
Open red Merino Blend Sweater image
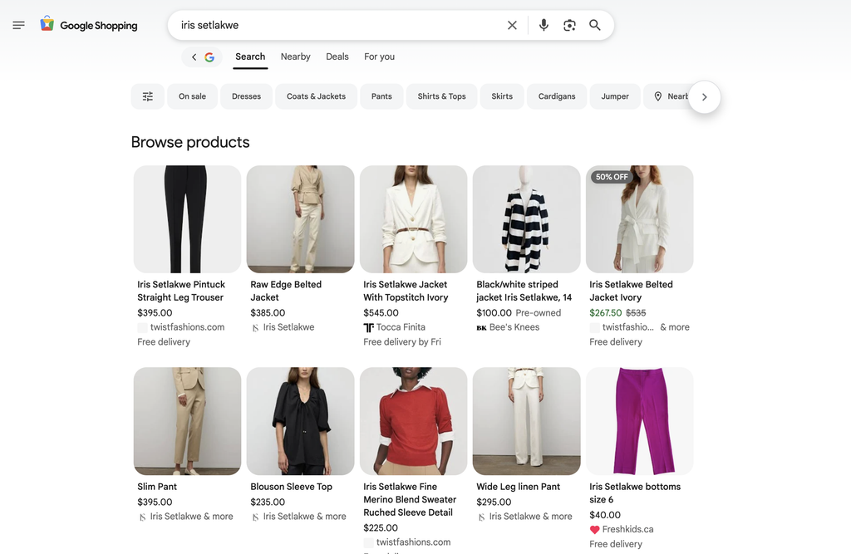pyautogui.click(x=414, y=421)
